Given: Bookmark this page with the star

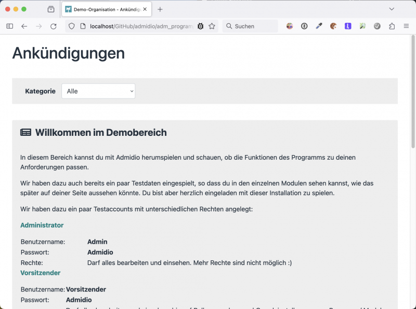Looking at the screenshot, I should pos(212,26).
